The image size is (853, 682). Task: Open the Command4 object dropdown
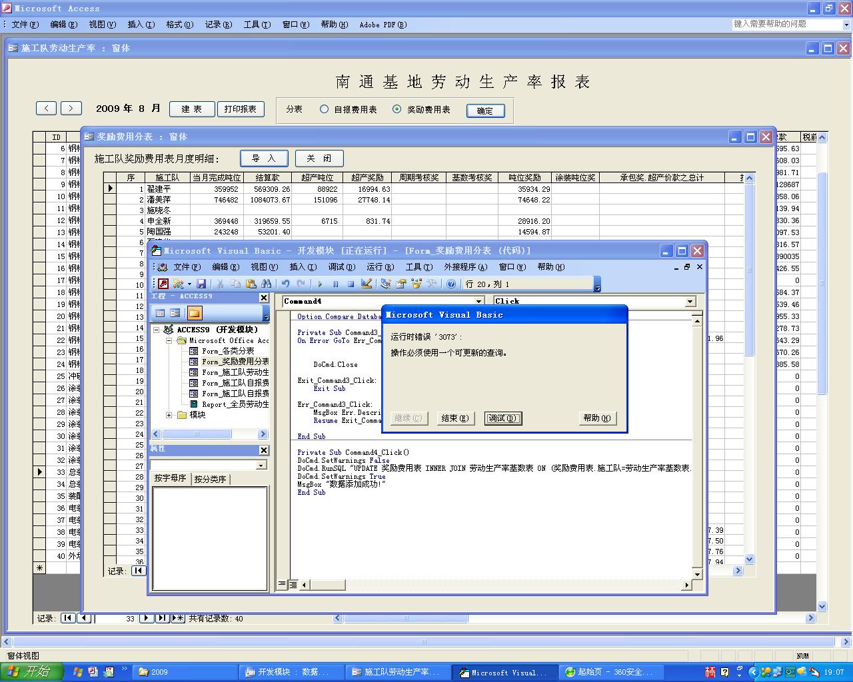pyautogui.click(x=479, y=302)
